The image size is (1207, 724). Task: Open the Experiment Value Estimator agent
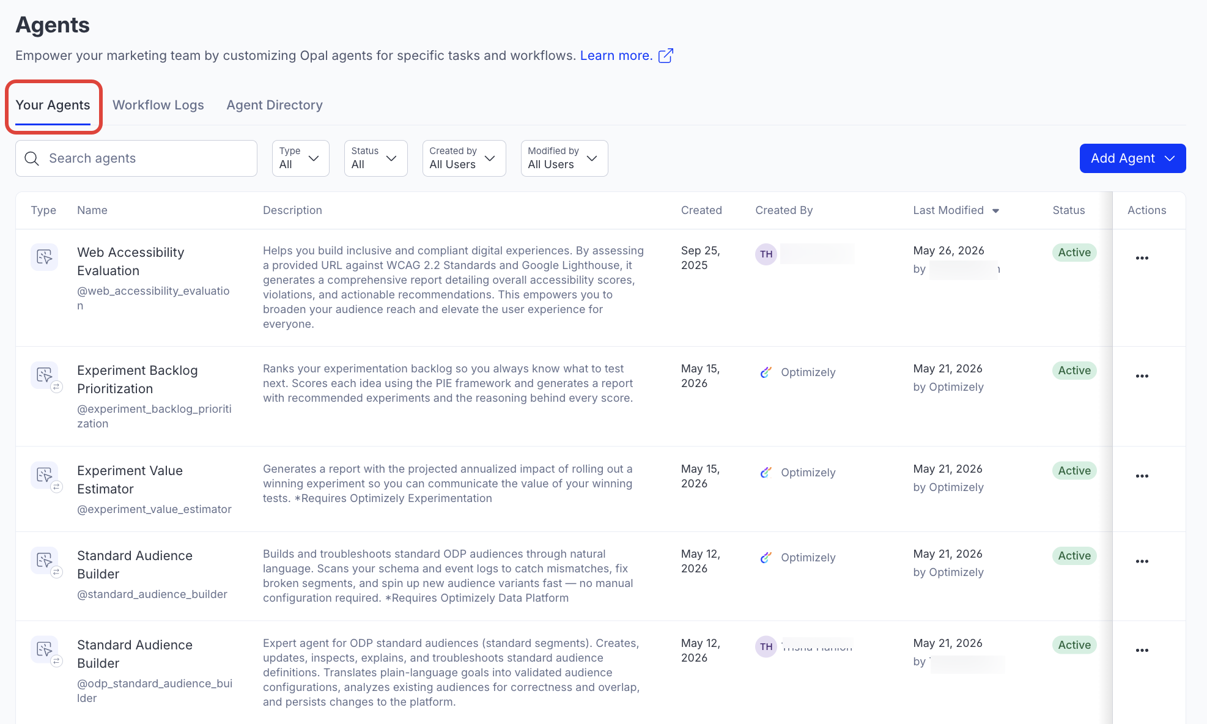pos(130,480)
